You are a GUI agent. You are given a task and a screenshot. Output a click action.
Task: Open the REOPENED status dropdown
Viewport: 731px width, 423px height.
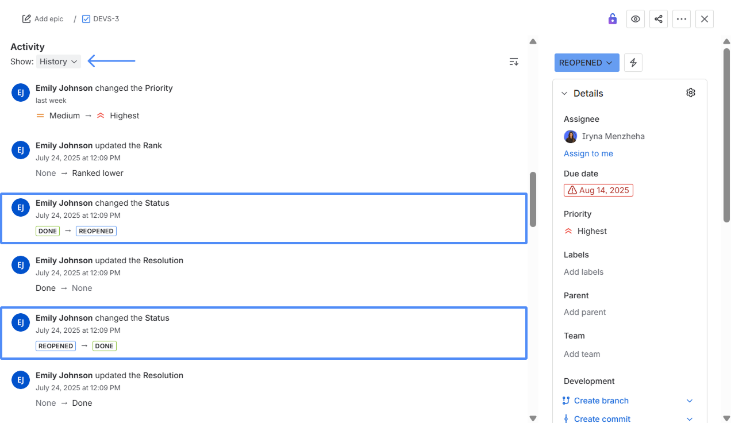click(586, 62)
